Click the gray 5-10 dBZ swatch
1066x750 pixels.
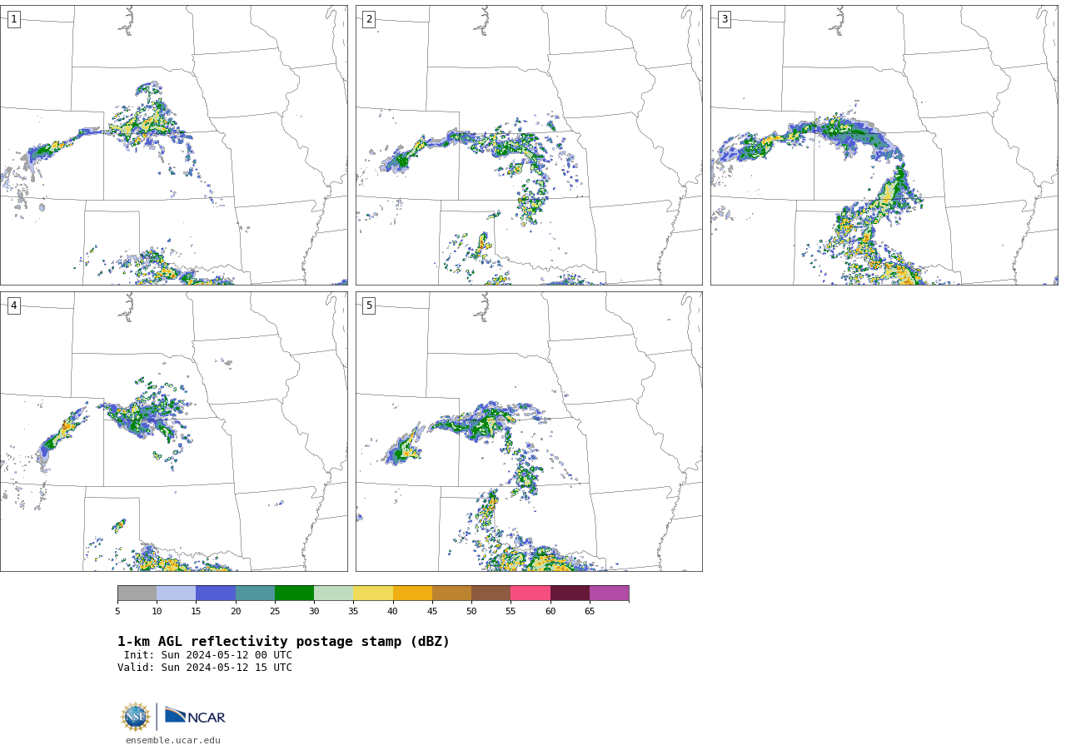(x=137, y=593)
